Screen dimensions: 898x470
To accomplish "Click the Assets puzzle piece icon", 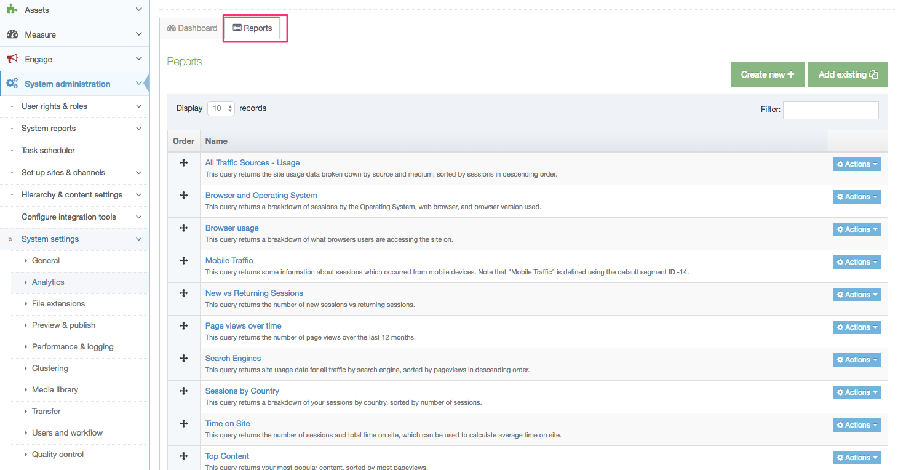I will click(12, 10).
